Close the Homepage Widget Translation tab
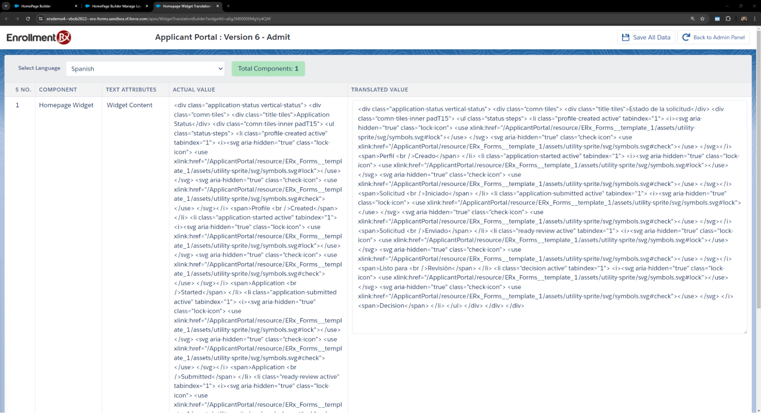This screenshot has width=761, height=413. (217, 6)
